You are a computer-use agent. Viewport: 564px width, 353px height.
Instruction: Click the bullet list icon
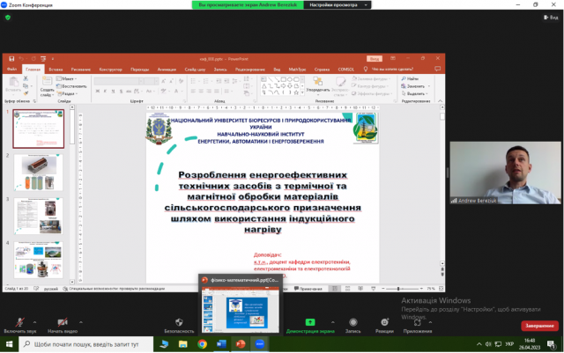click(194, 81)
